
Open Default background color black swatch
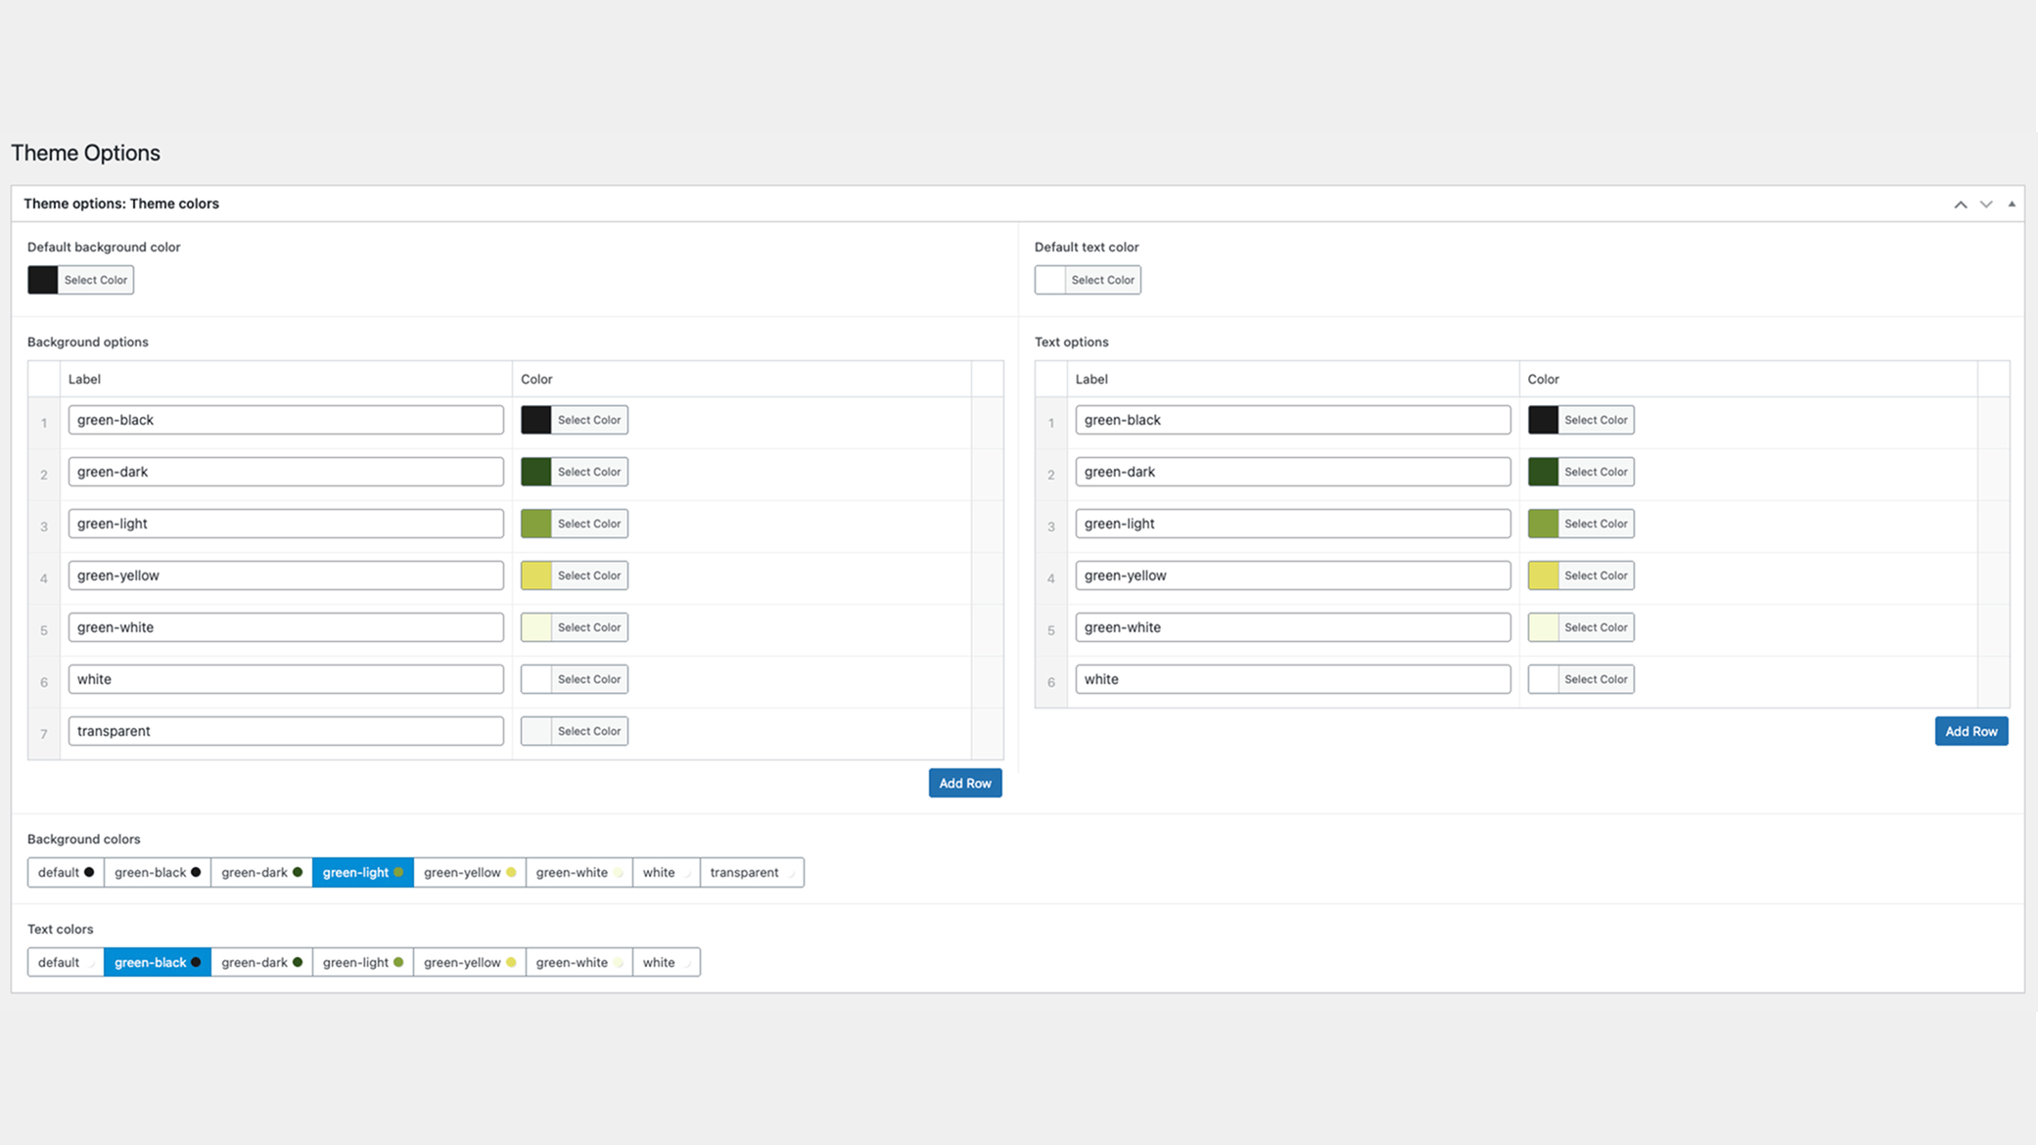coord(43,280)
